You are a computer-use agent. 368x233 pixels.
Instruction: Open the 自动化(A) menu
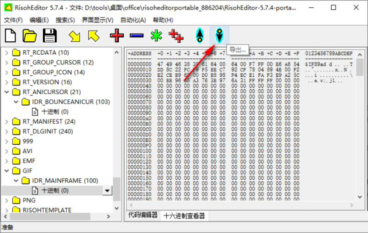(133, 20)
